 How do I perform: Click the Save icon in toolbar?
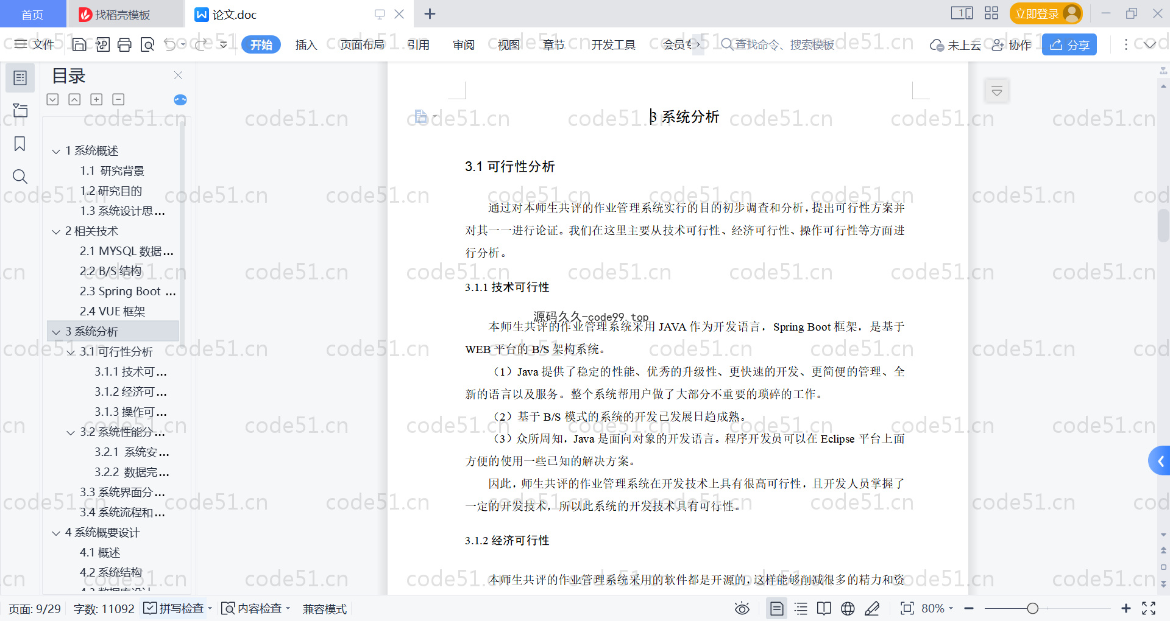tap(79, 44)
